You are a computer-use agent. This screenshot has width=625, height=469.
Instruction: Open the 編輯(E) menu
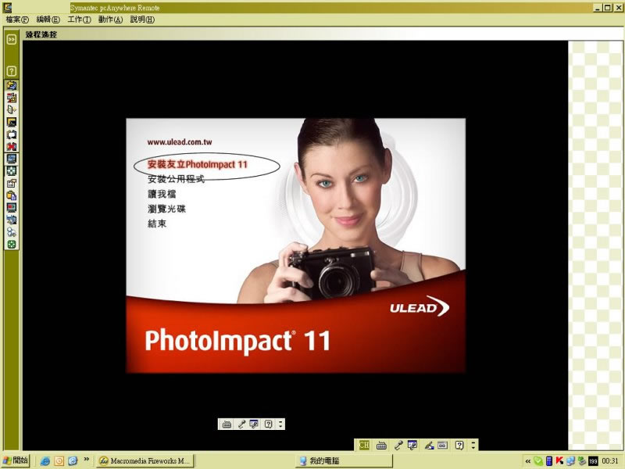point(48,20)
